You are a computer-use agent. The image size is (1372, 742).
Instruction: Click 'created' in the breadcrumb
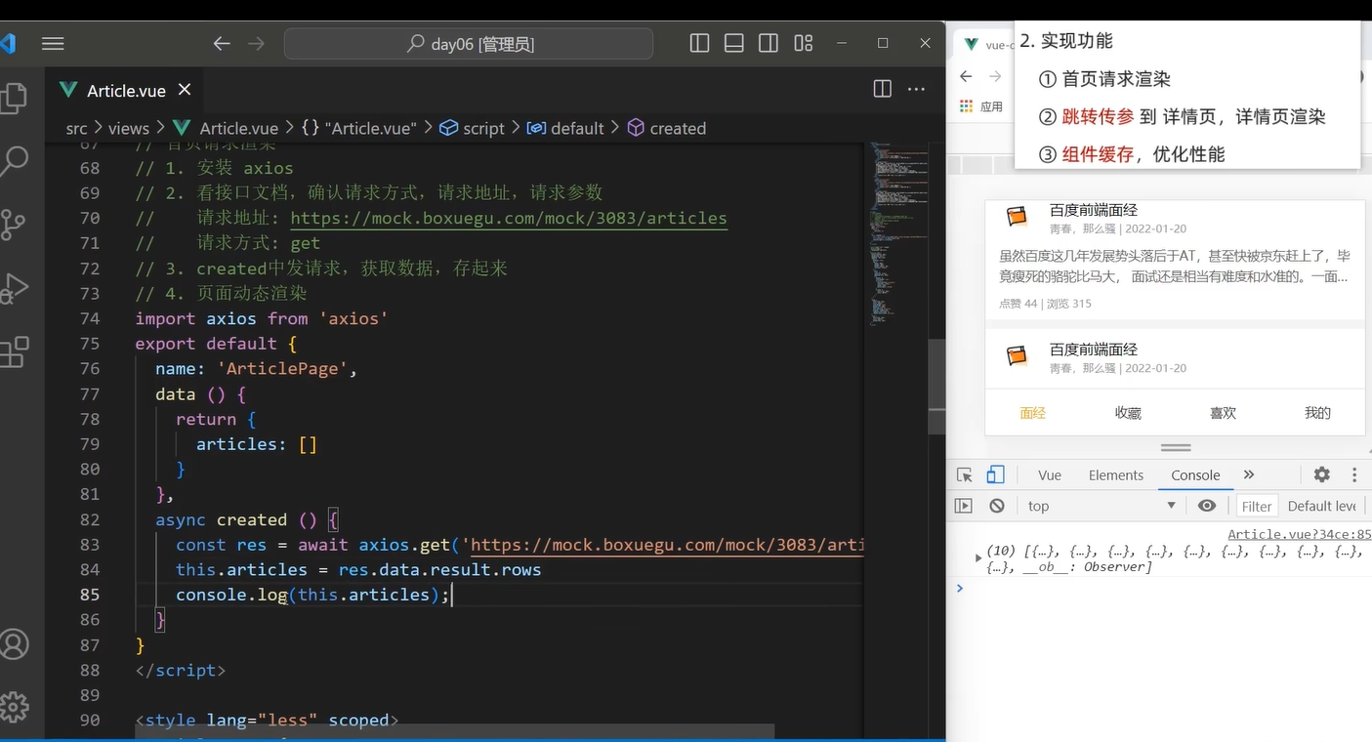pos(667,128)
